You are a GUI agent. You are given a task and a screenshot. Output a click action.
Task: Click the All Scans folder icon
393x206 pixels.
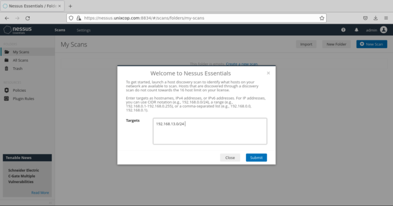7,60
